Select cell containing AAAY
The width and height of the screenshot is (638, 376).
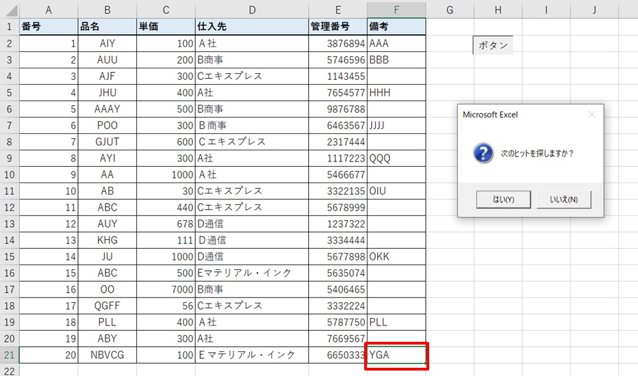[x=107, y=109]
